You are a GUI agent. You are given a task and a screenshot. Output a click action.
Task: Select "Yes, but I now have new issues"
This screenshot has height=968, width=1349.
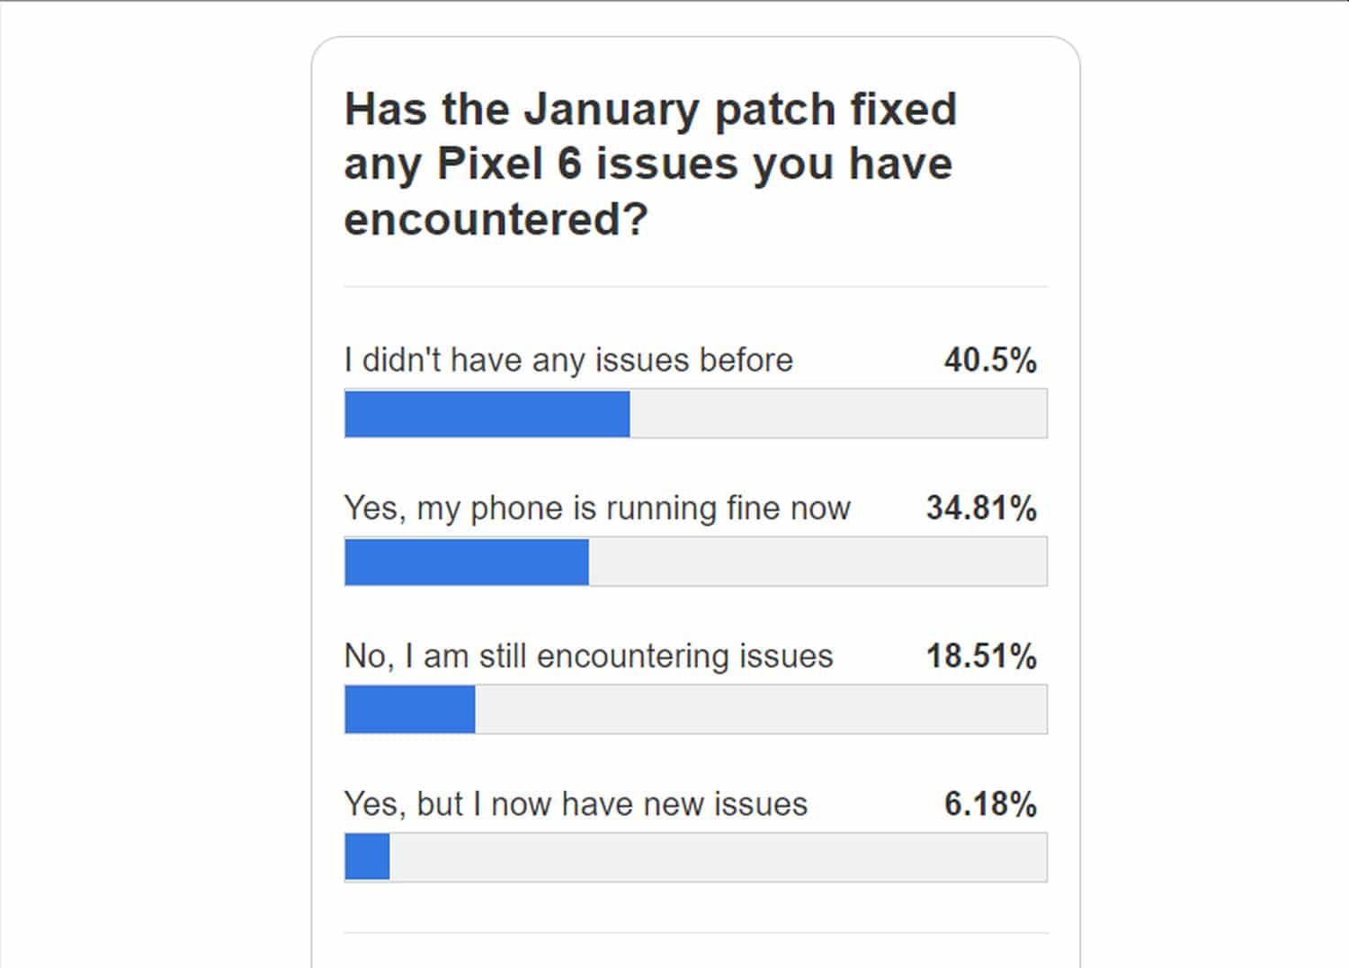[576, 804]
